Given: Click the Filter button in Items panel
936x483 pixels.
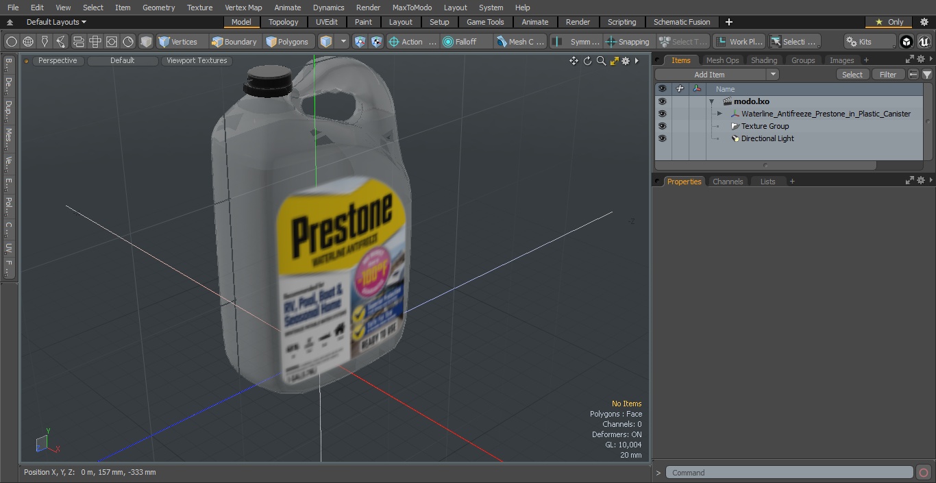Looking at the screenshot, I should pos(888,75).
